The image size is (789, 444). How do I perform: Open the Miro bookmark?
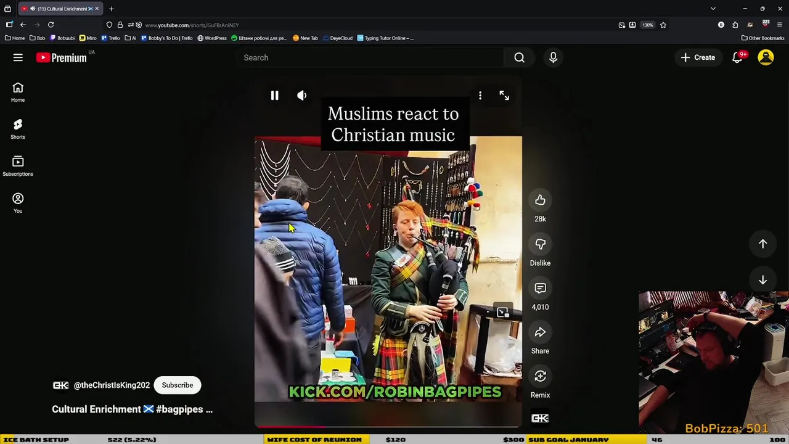coord(88,38)
